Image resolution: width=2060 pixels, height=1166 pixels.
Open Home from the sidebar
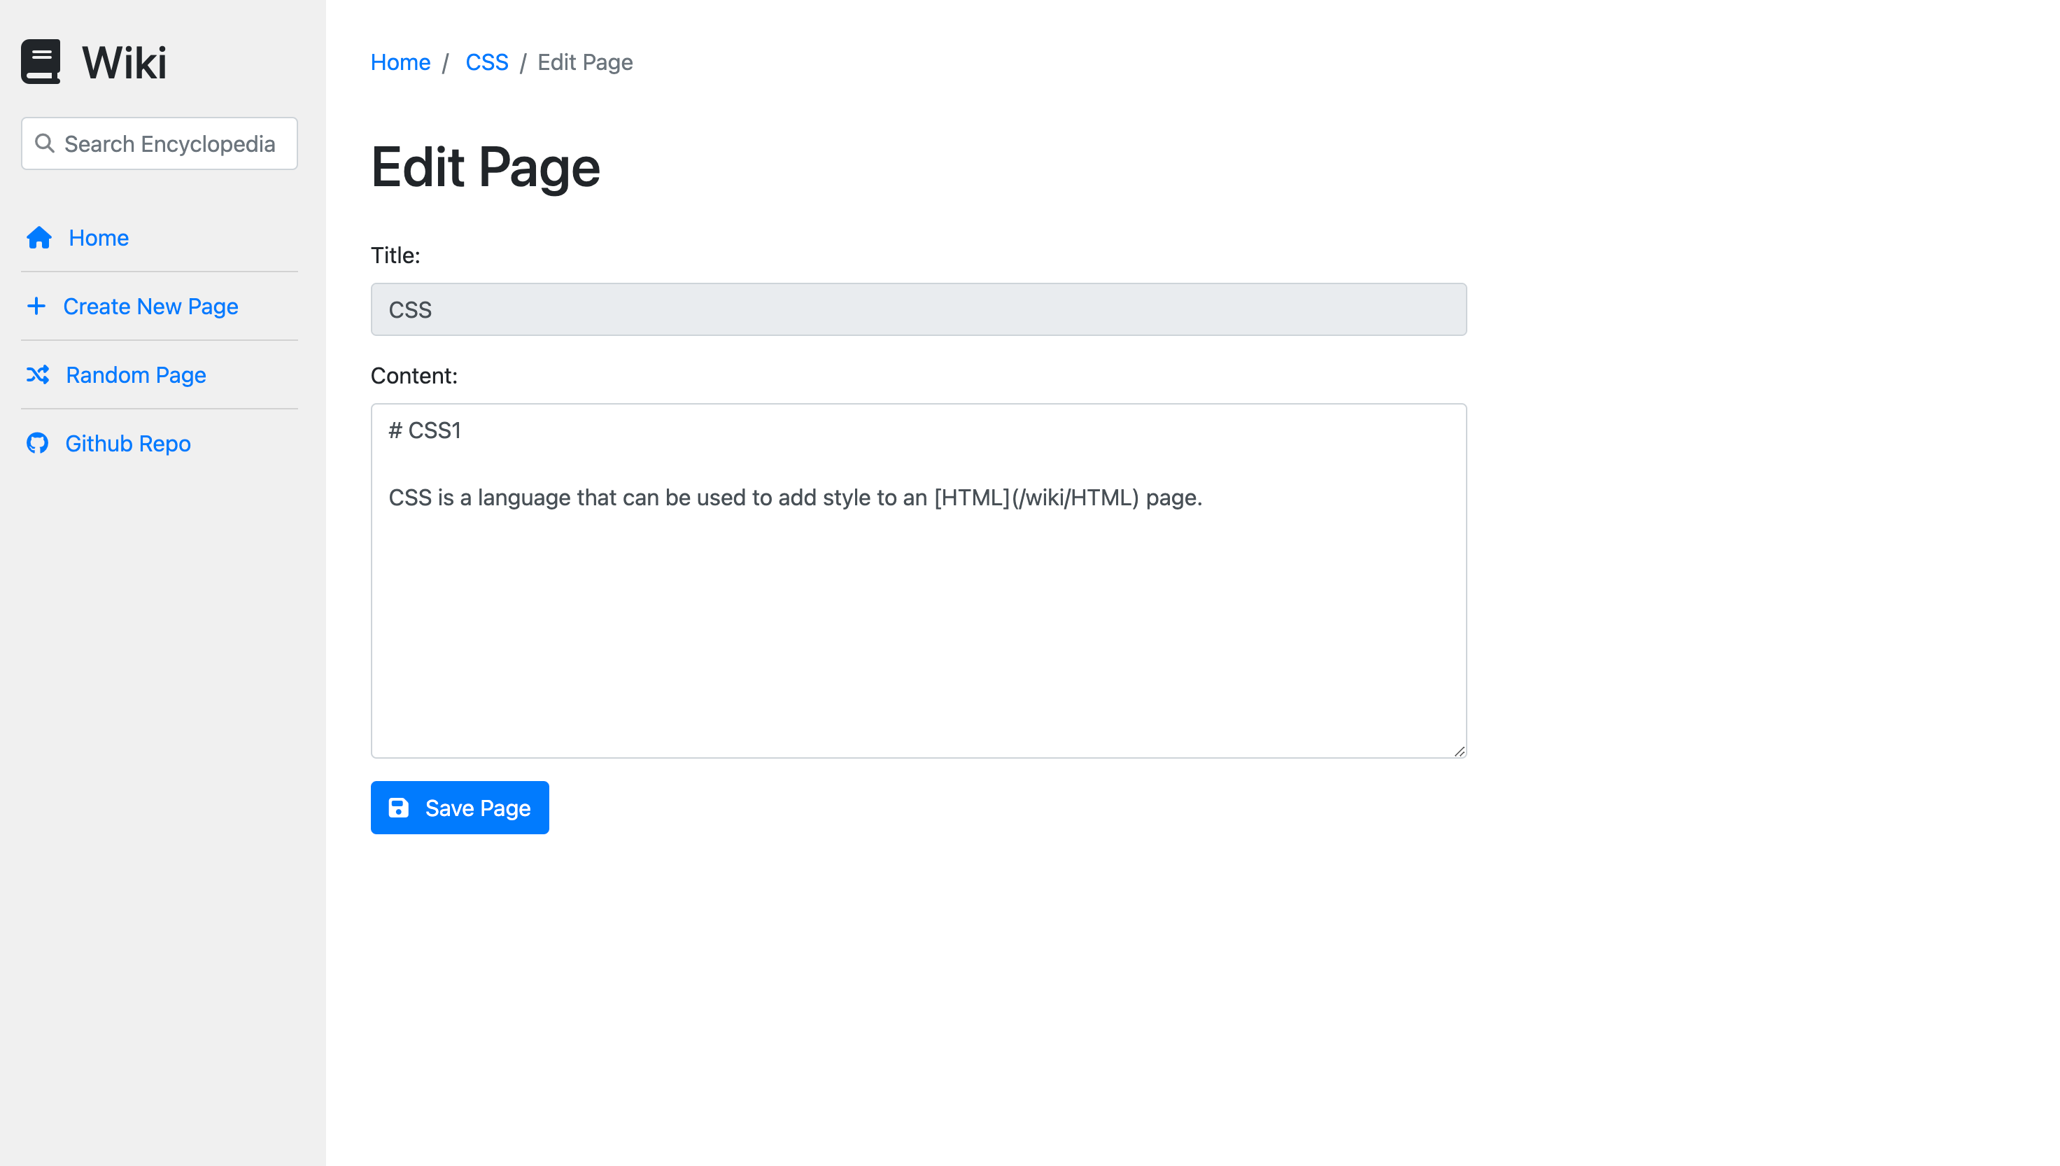coord(99,238)
